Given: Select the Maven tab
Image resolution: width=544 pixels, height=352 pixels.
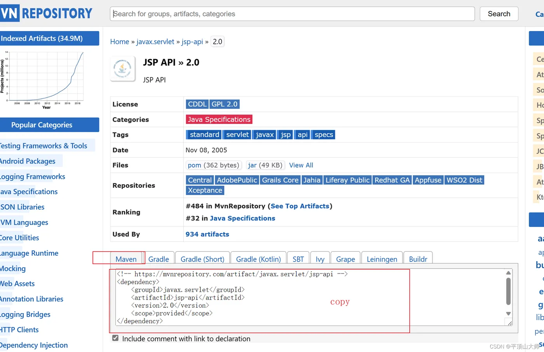Looking at the screenshot, I should [x=126, y=259].
